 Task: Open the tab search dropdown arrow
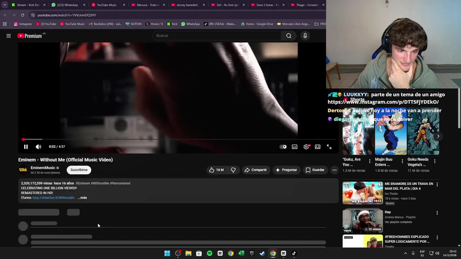pos(4,5)
